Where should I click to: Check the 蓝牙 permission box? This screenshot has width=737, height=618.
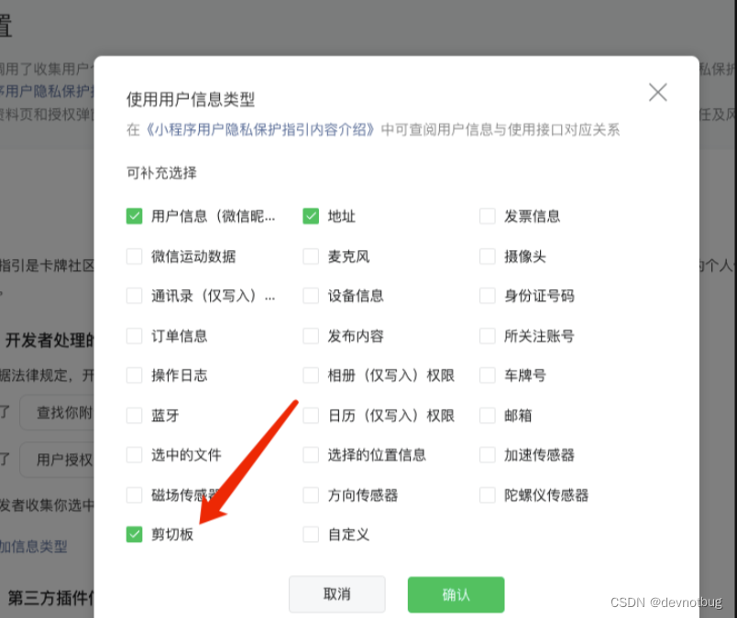(x=134, y=415)
